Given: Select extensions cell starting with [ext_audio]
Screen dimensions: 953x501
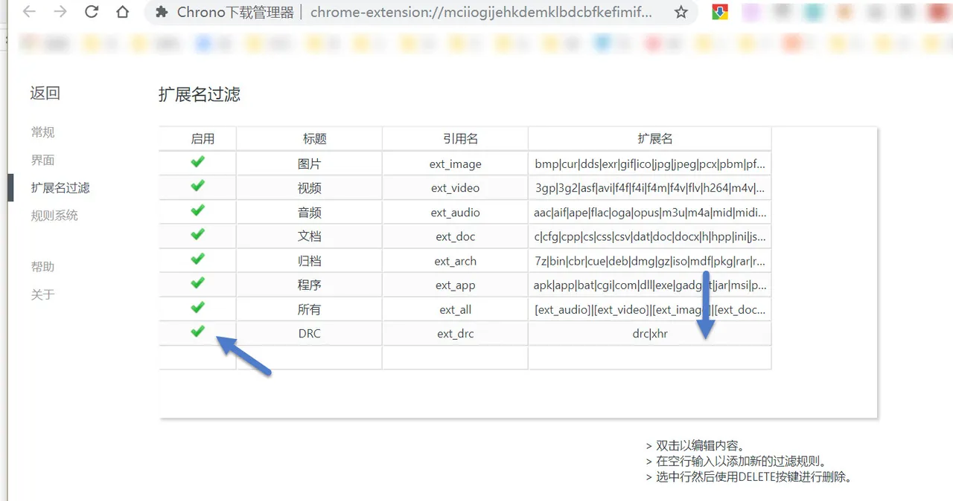Looking at the screenshot, I should [x=650, y=309].
